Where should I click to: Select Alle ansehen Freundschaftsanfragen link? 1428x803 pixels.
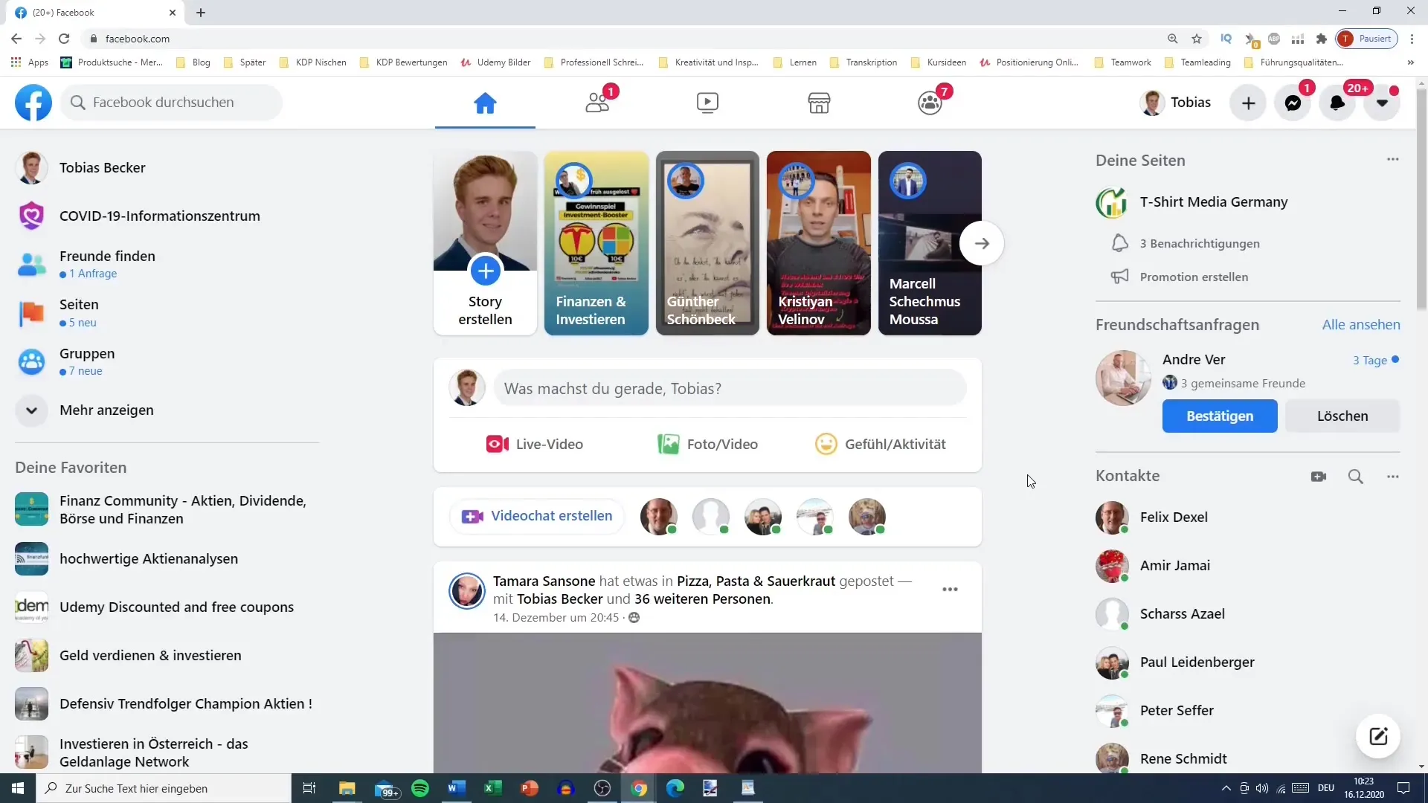point(1361,323)
